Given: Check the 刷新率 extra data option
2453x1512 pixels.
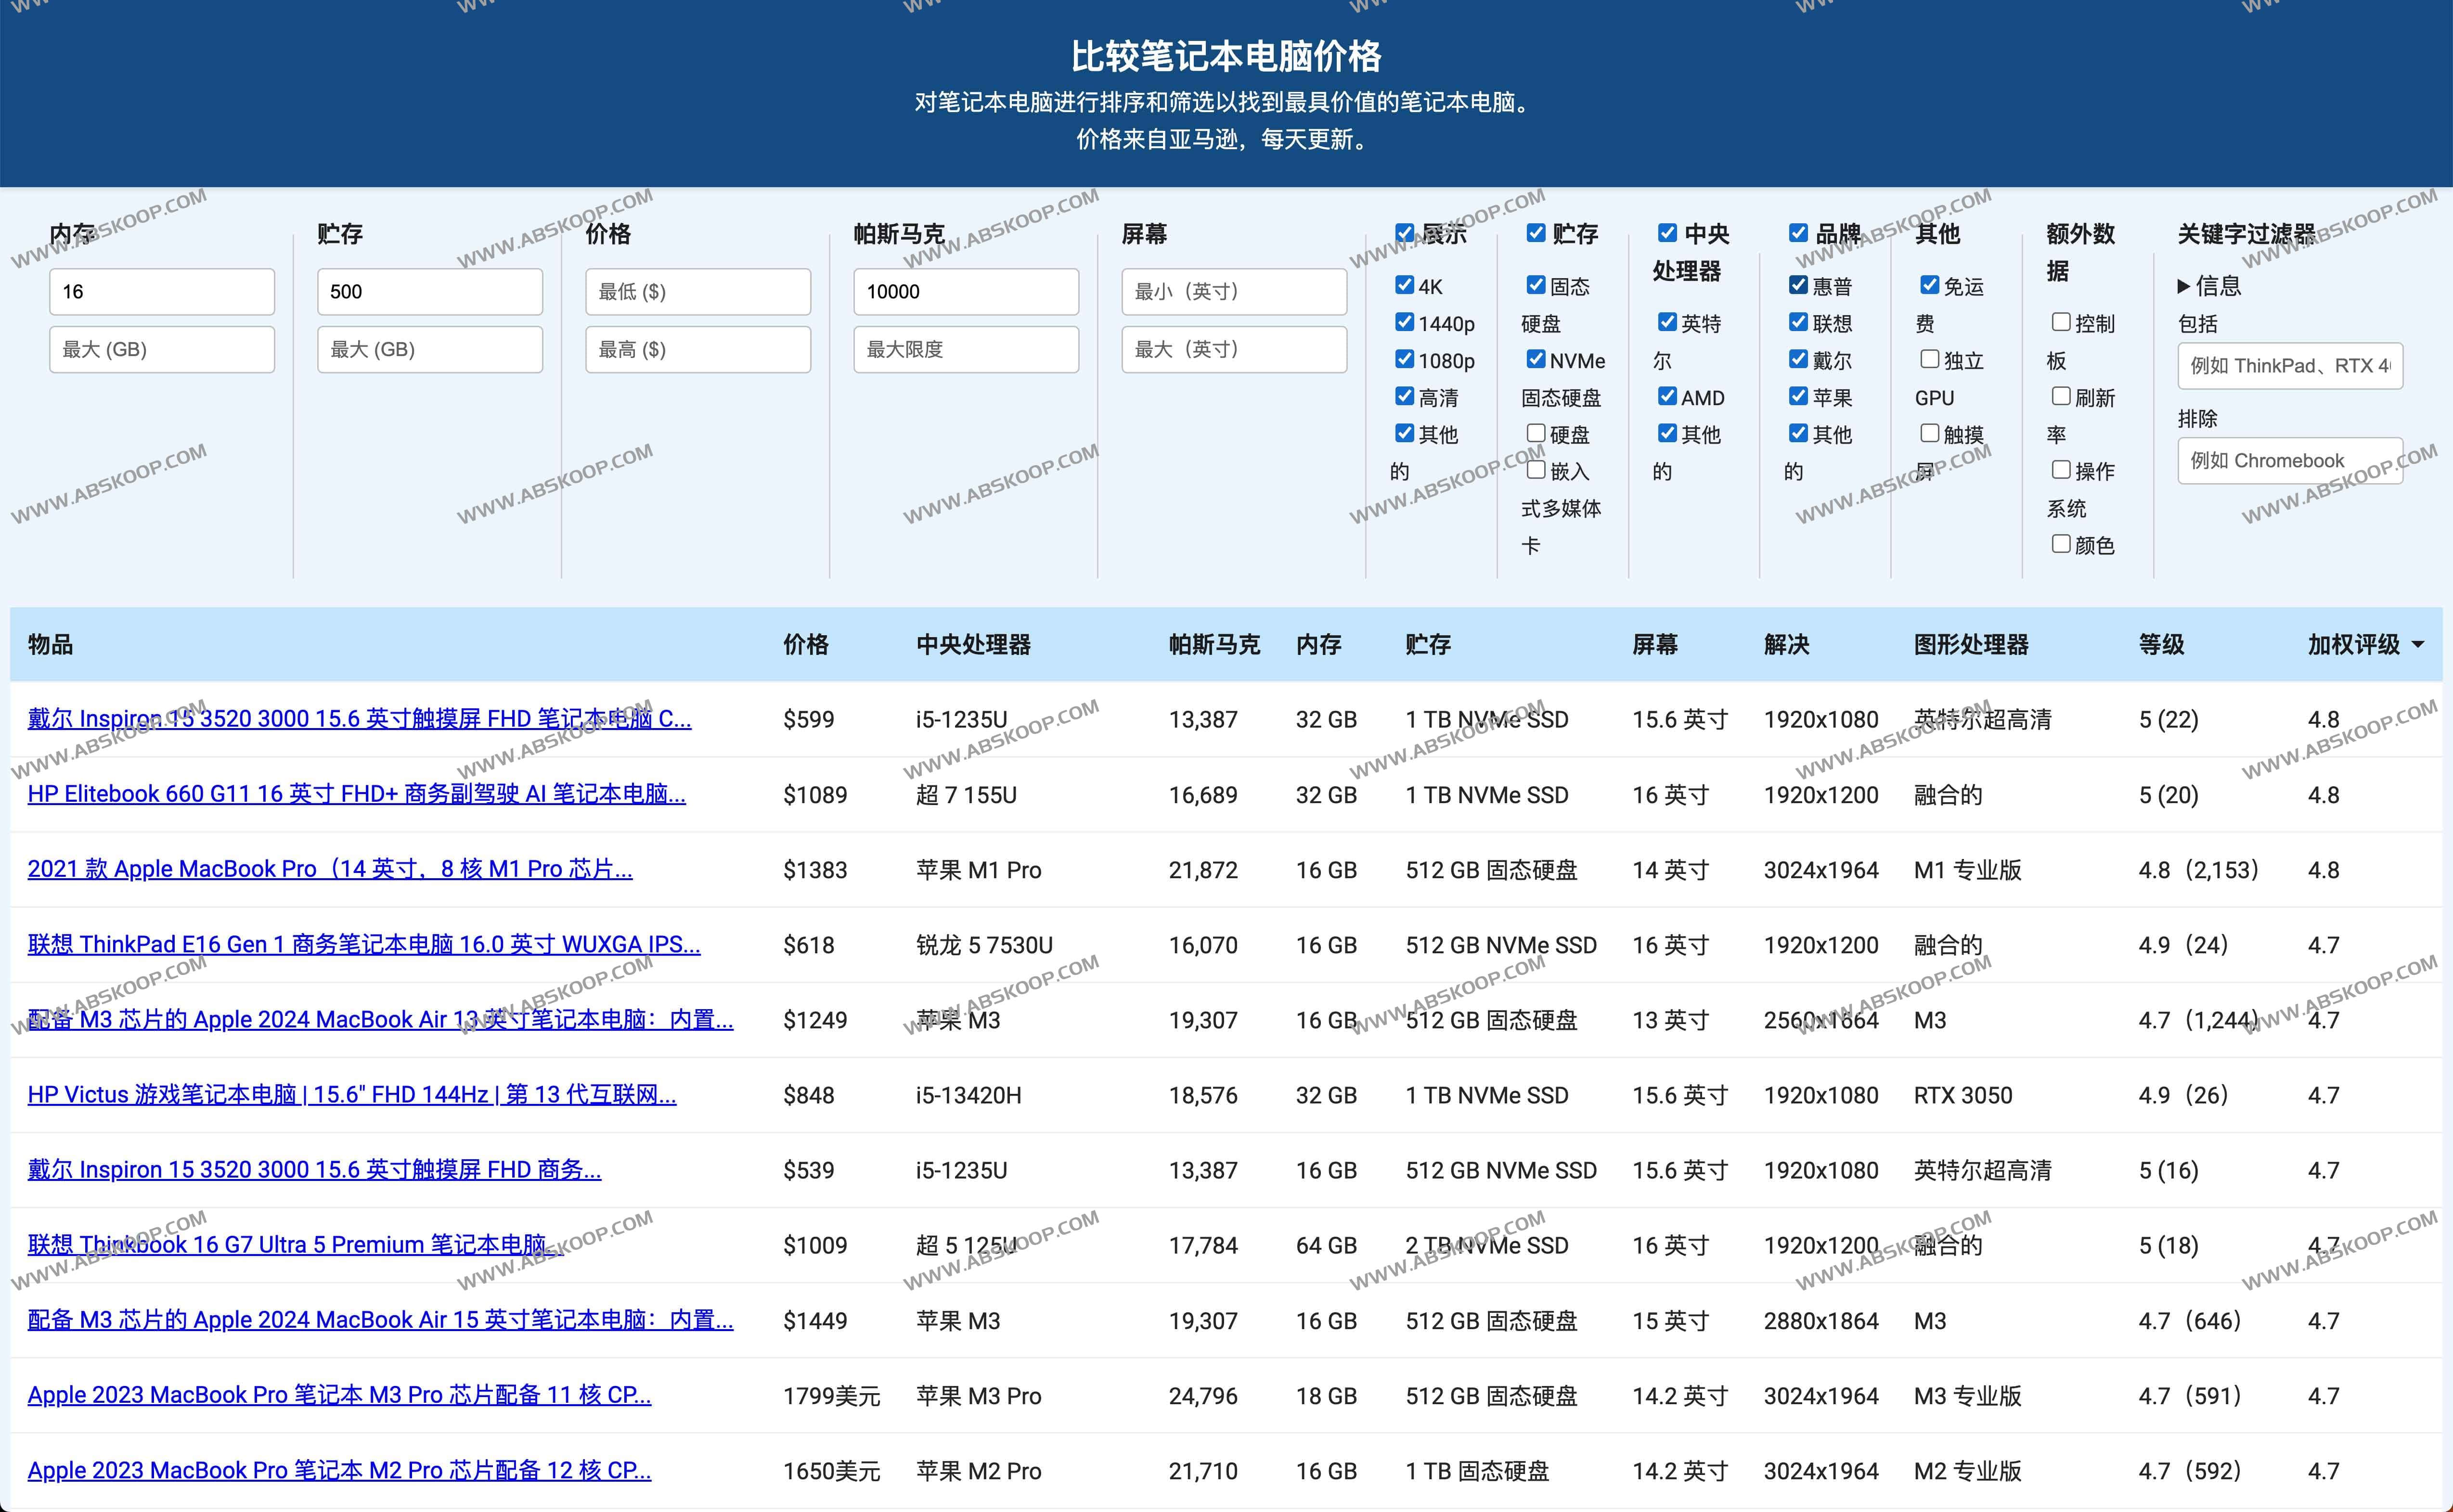Looking at the screenshot, I should [x=2060, y=396].
